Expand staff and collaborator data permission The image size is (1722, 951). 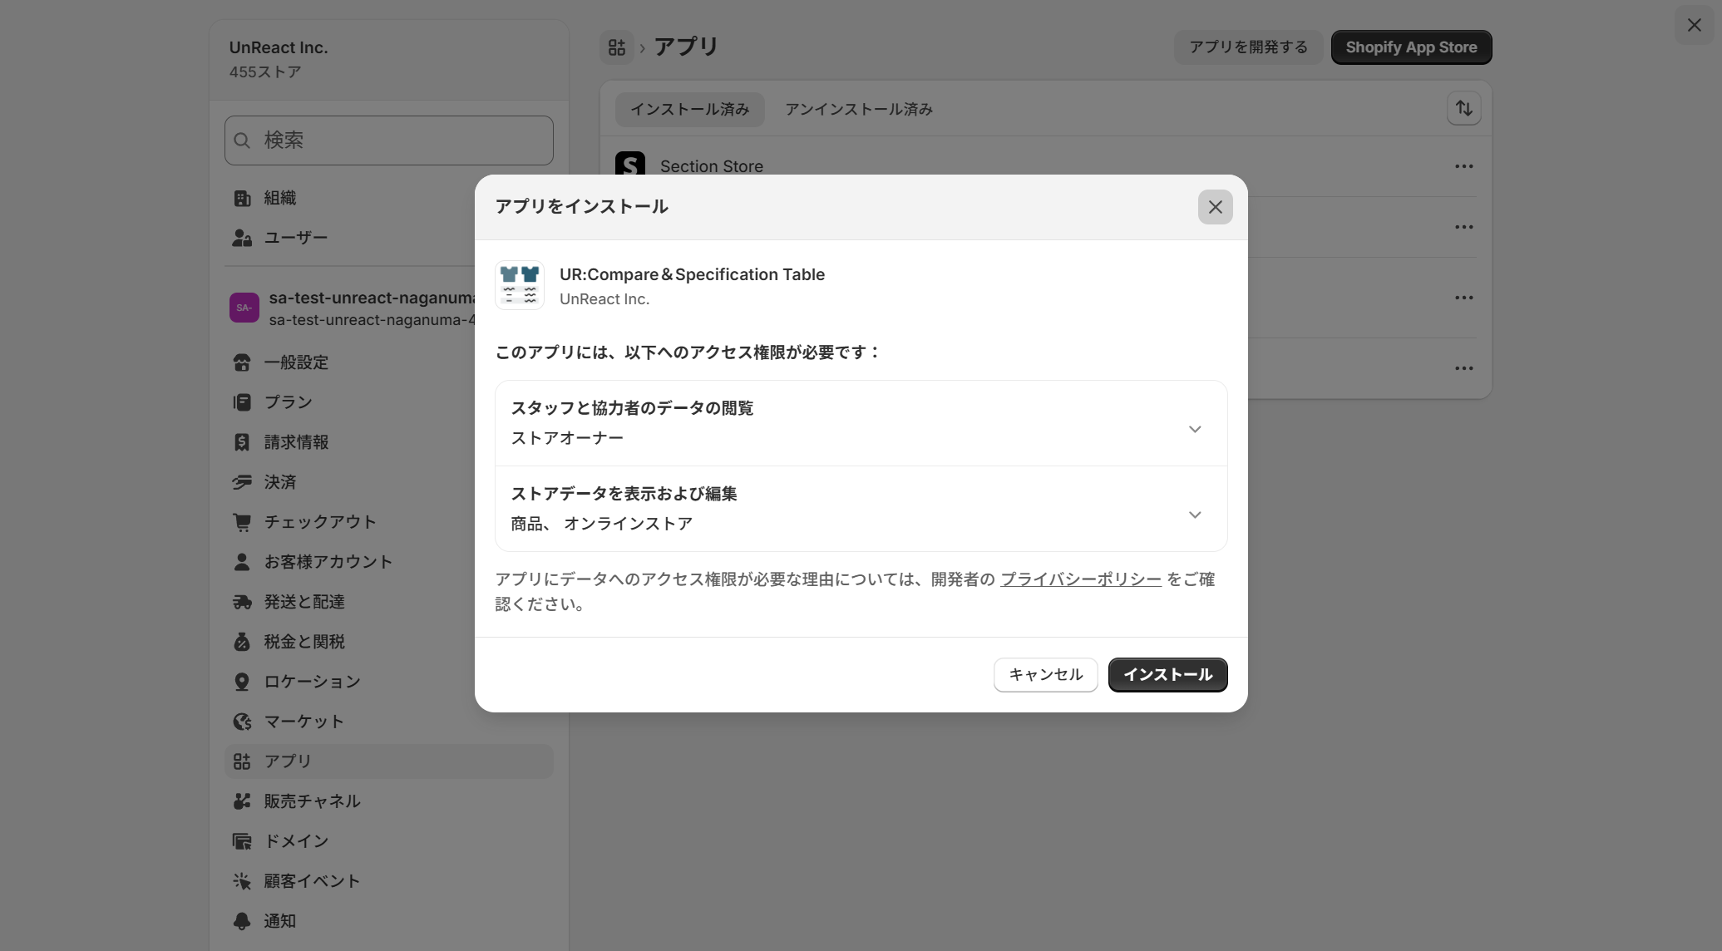click(861, 424)
